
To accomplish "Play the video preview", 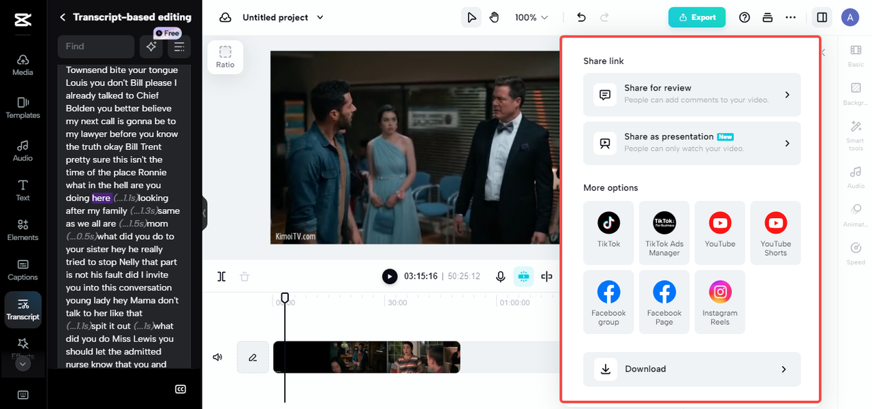I will [x=390, y=276].
